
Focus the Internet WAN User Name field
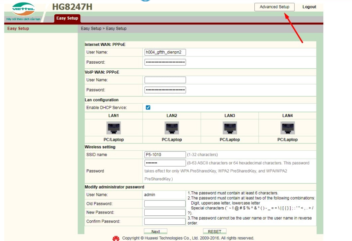coord(165,52)
